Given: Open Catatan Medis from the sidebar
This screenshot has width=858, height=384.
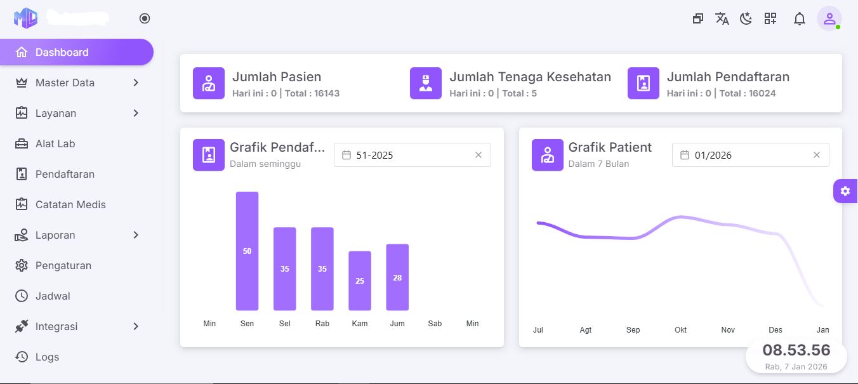Looking at the screenshot, I should [x=70, y=204].
